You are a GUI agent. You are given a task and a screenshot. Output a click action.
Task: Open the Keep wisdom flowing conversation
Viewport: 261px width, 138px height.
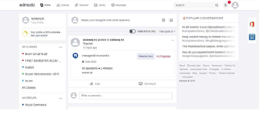[x=208, y=39]
